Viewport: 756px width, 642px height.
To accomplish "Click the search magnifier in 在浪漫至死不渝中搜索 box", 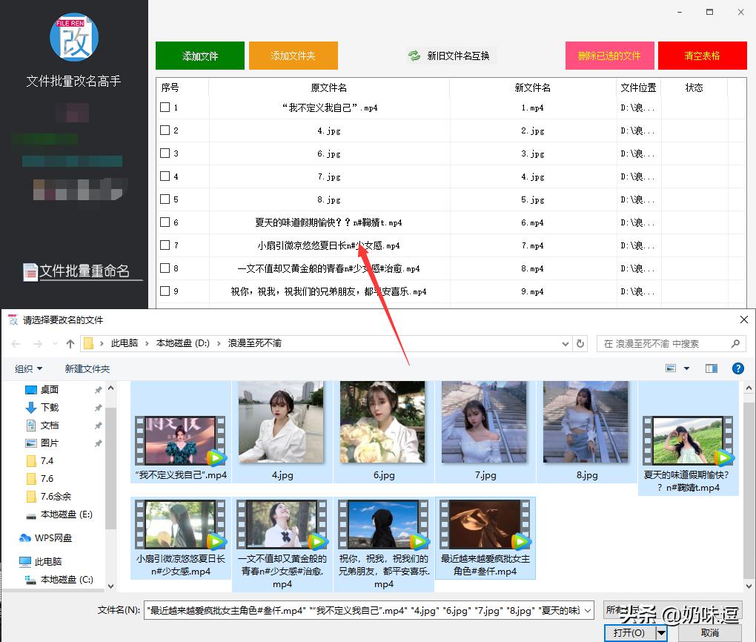I will (x=735, y=343).
